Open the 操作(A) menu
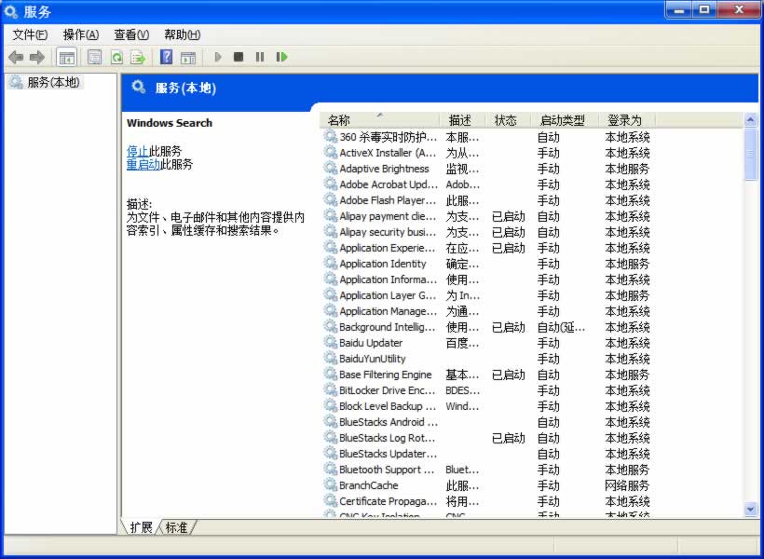The image size is (764, 559). tap(81, 34)
